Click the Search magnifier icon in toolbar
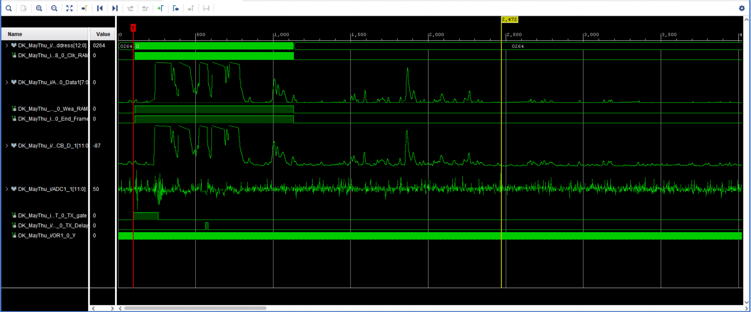Viewport: 751px width, 312px height. 8,8
